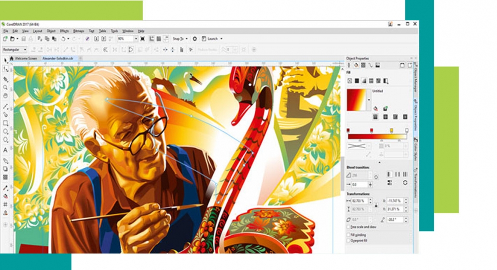Expand the Launch dropdown
The height and width of the screenshot is (270, 497).
pyautogui.click(x=221, y=39)
